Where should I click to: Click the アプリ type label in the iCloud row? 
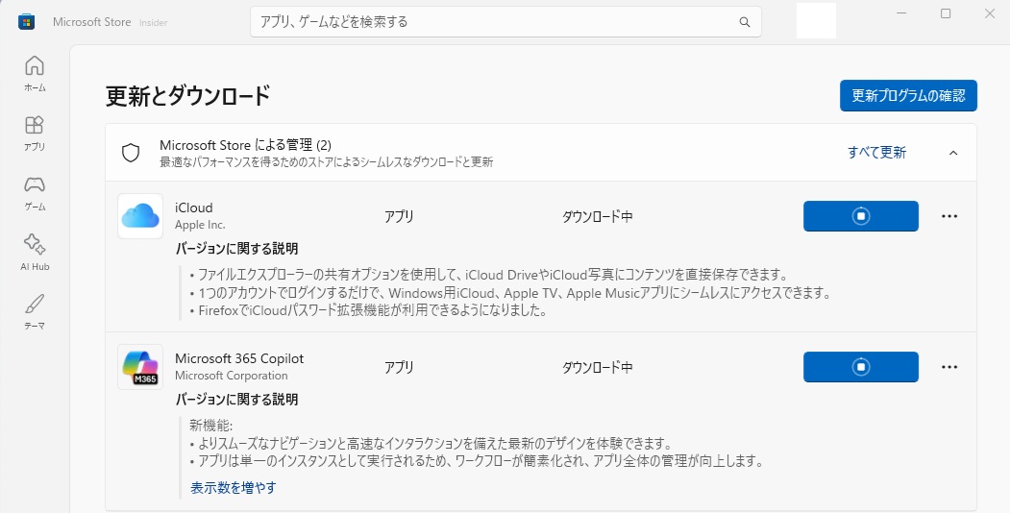[x=399, y=217]
